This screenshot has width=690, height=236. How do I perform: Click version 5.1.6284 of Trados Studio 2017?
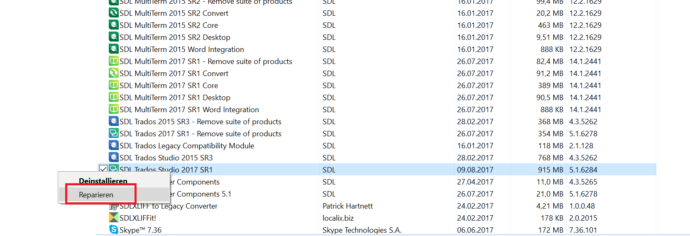click(x=583, y=170)
